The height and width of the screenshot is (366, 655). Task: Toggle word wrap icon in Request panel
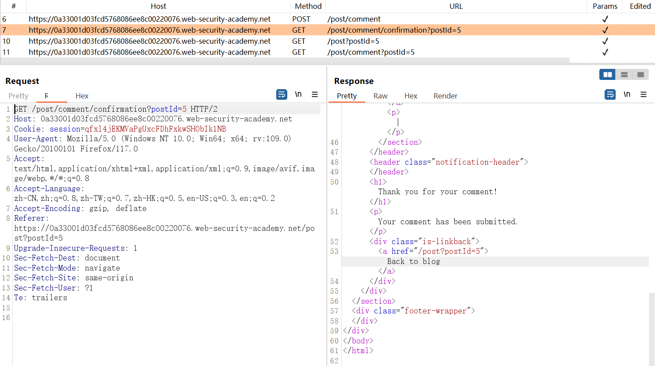click(282, 94)
